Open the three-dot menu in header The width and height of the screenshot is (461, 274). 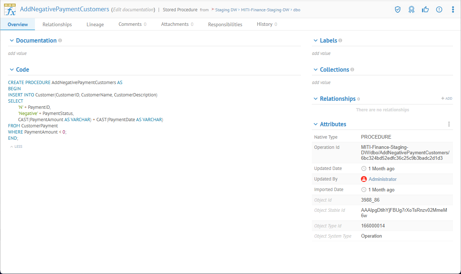coord(453,9)
